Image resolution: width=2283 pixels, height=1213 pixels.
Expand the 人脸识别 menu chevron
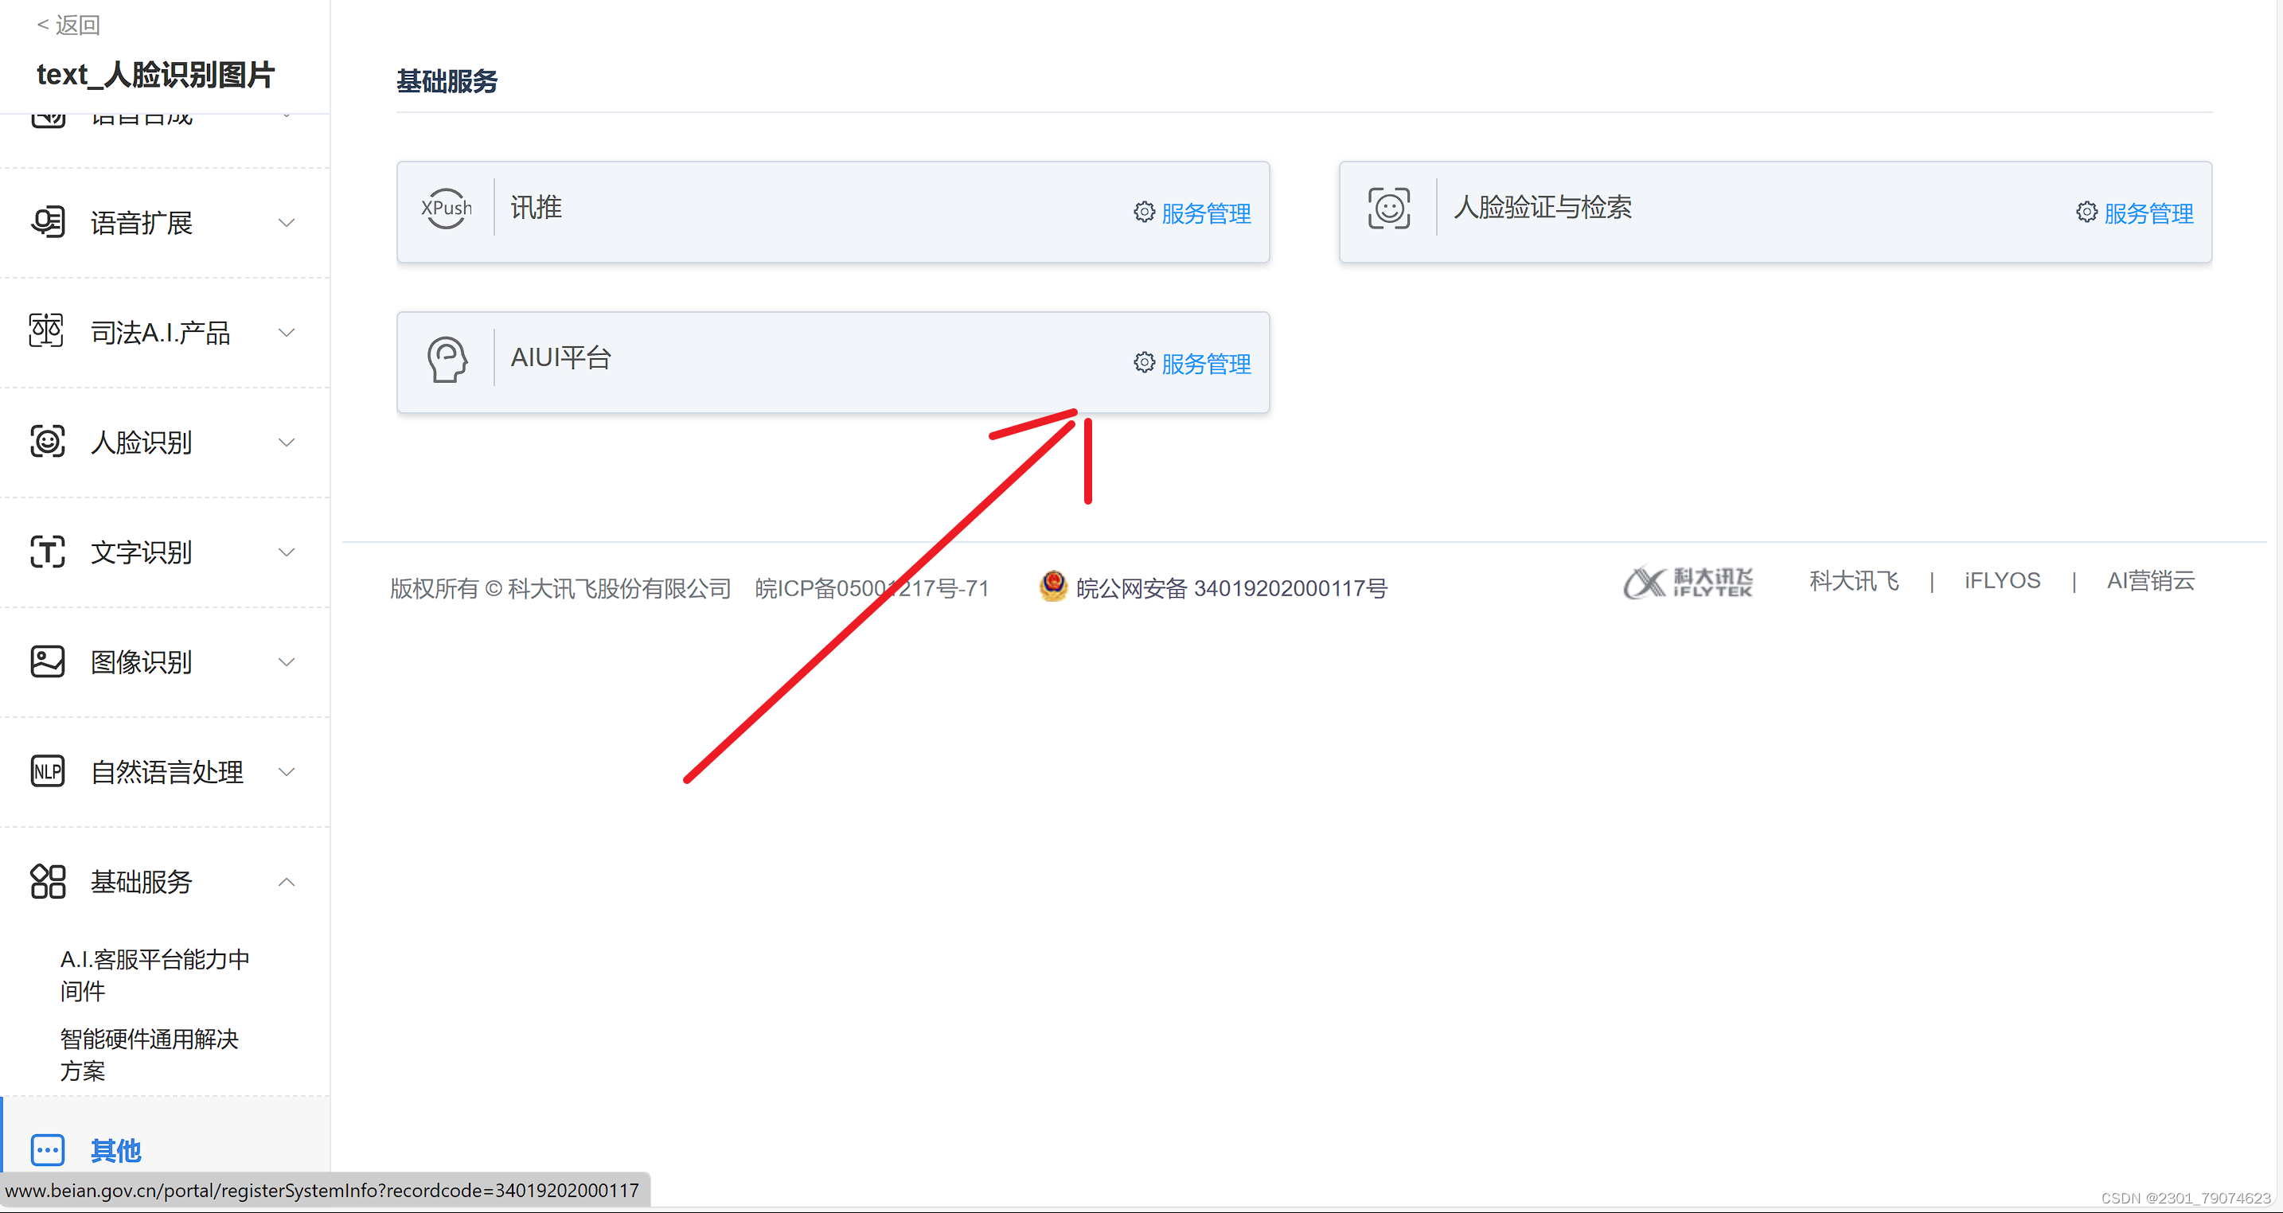(x=287, y=442)
